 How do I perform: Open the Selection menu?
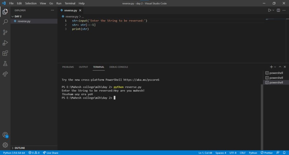[31, 3]
